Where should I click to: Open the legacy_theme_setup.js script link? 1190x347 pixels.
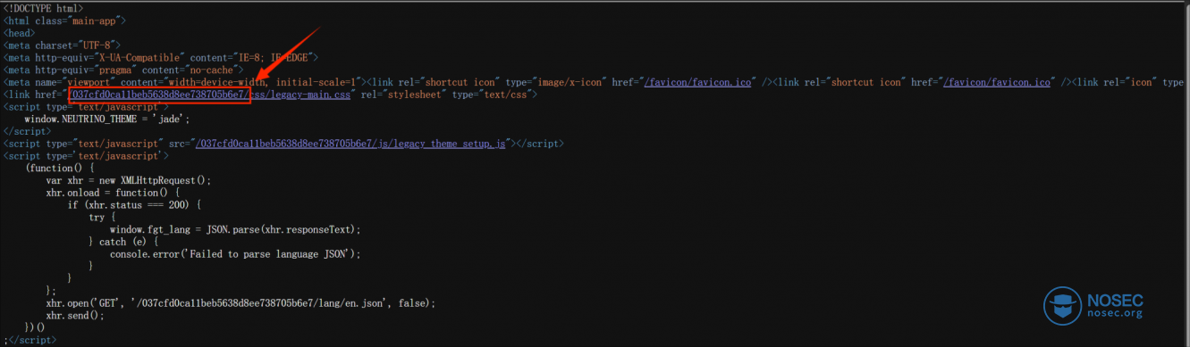coord(350,143)
